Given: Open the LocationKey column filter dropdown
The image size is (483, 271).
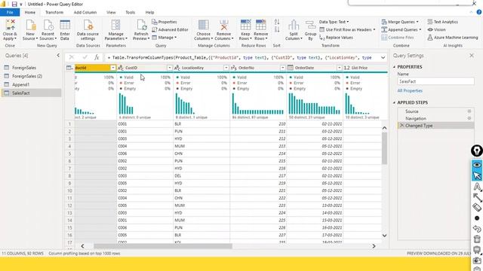Looking at the screenshot, I should coord(226,68).
